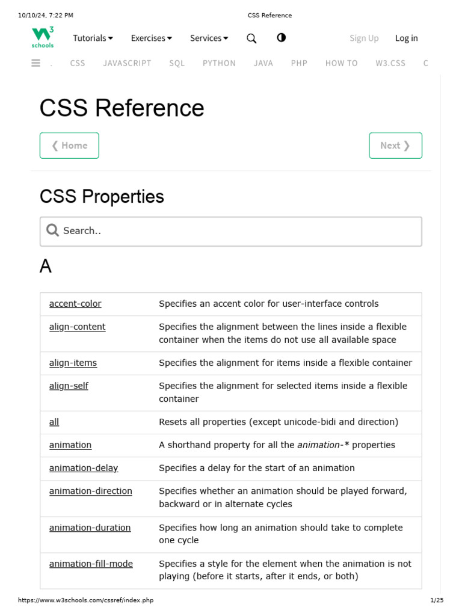Switch to the CSS topic tab

pyautogui.click(x=78, y=63)
